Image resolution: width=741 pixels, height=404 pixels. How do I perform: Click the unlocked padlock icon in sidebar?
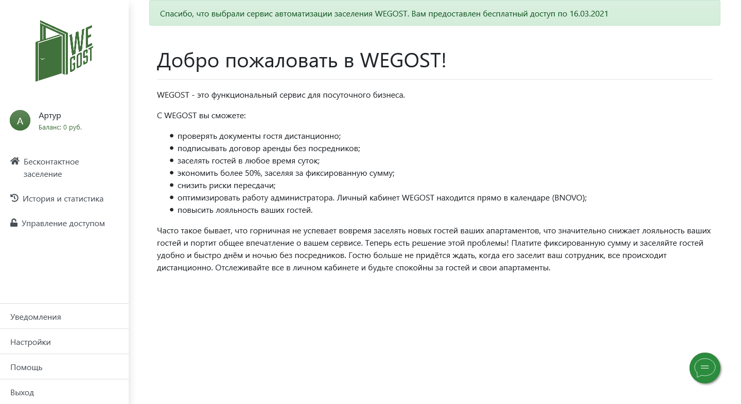point(14,223)
